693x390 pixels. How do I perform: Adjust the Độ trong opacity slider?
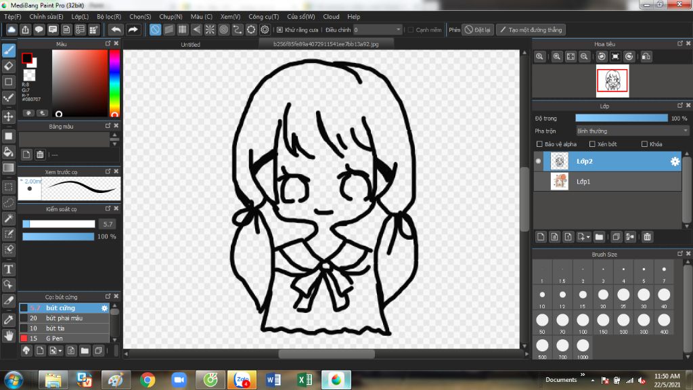pyautogui.click(x=621, y=118)
